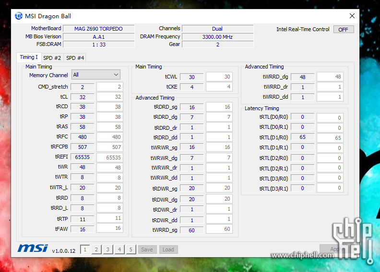This screenshot has height=272, width=380.
Task: Select profile slot 1 button
Action: [85, 249]
